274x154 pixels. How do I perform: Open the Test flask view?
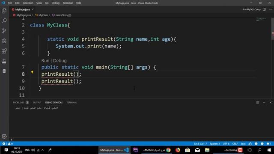click(x=4, y=61)
